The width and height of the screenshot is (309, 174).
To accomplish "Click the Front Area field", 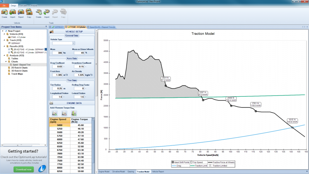I will 57,75.
